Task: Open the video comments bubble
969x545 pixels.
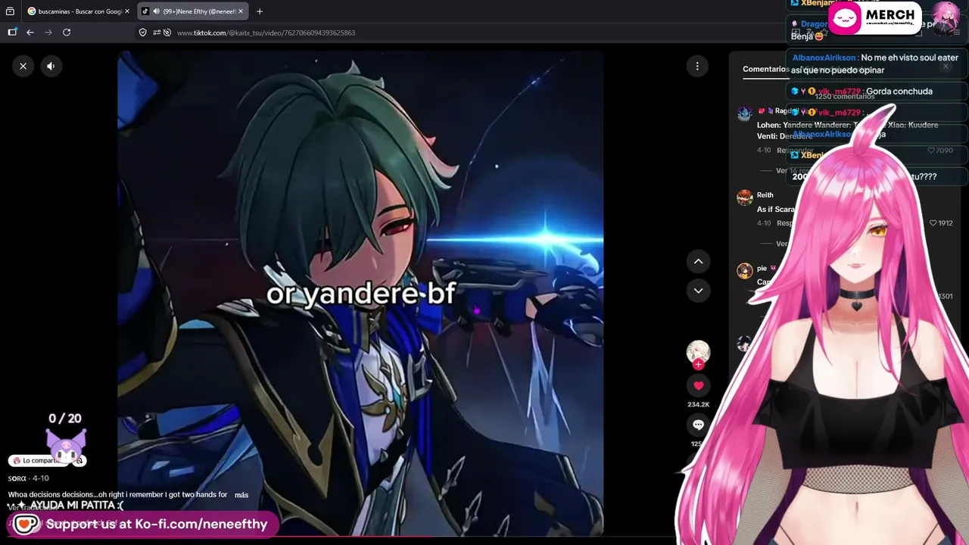Action: tap(698, 425)
